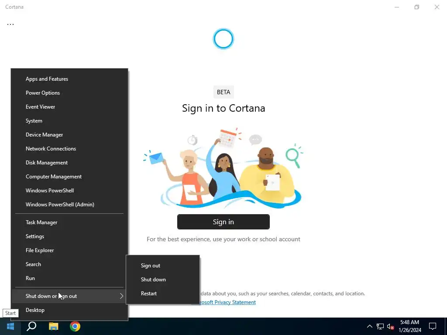Open the Windows Start button

(x=10, y=326)
